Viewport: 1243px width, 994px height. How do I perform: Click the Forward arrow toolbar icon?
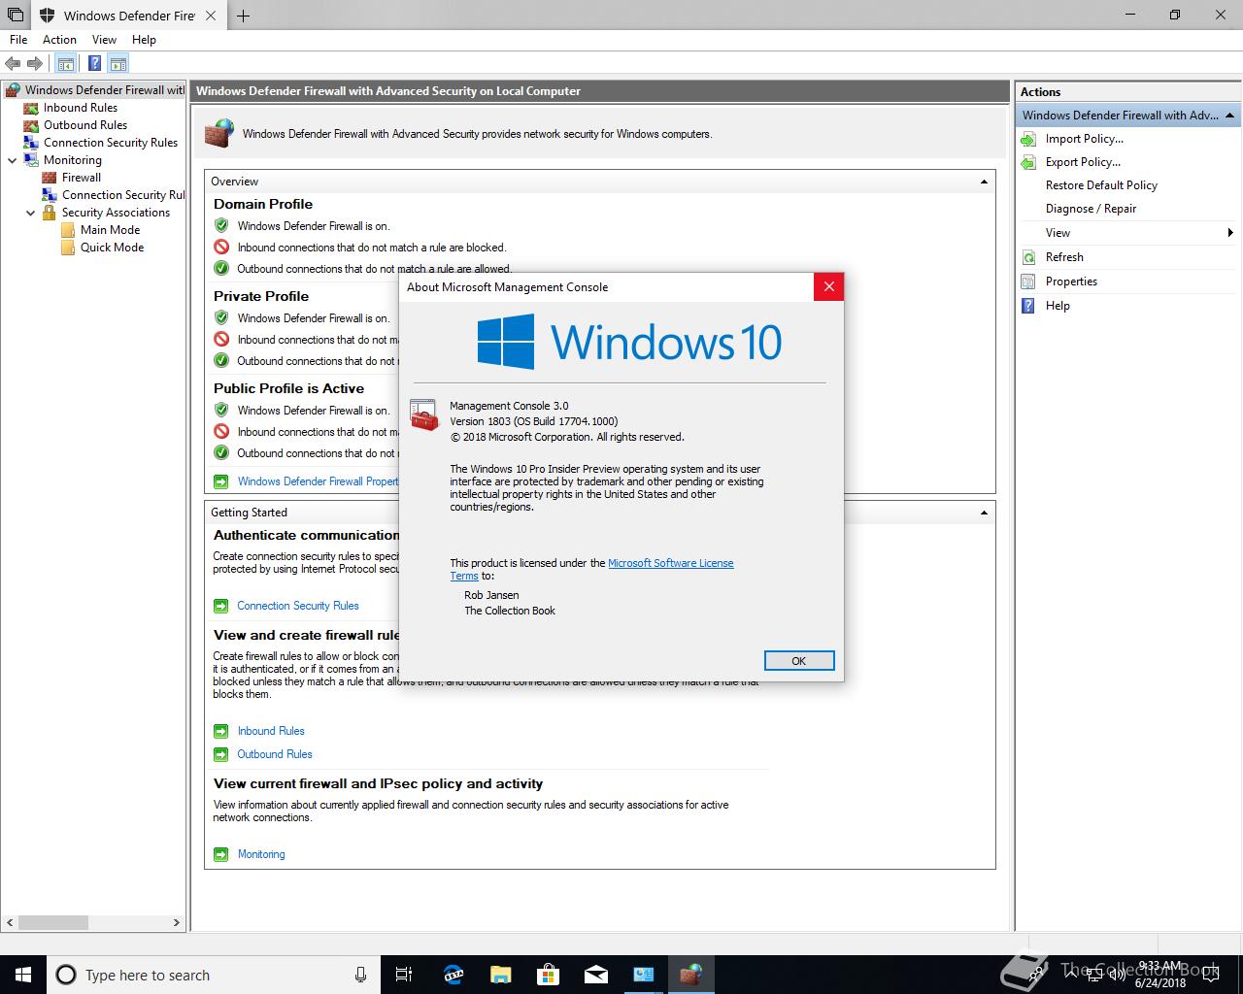point(35,64)
